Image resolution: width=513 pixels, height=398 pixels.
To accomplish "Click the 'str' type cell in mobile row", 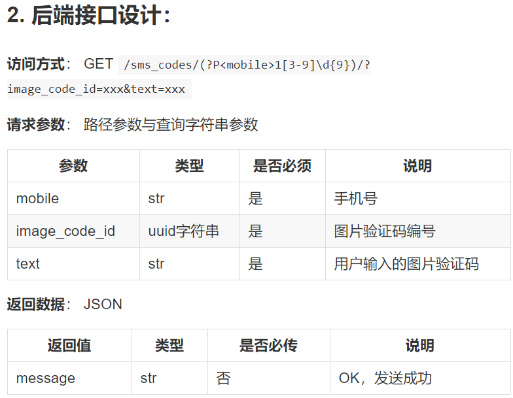I will pos(190,199).
